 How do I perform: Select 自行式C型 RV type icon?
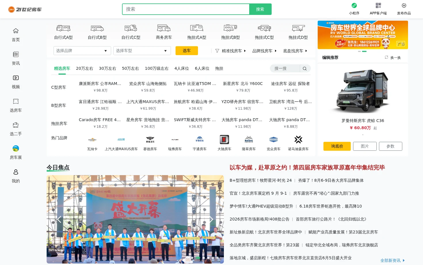click(x=131, y=28)
